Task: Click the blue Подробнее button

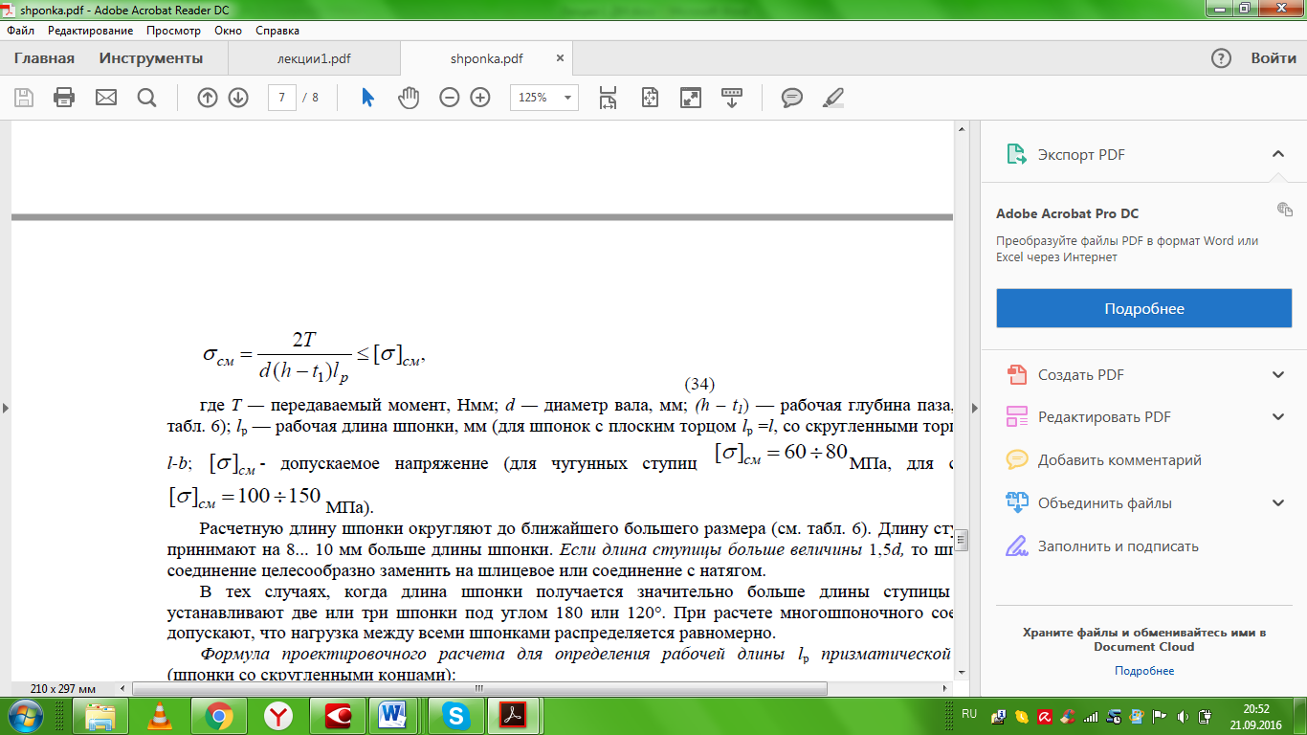Action: [x=1144, y=309]
